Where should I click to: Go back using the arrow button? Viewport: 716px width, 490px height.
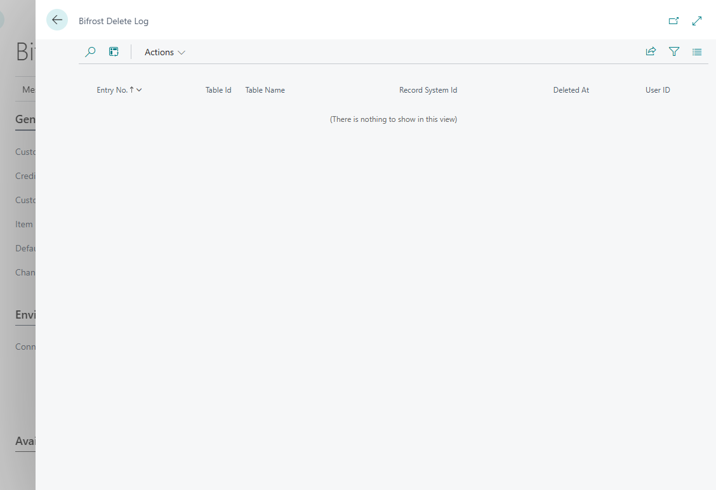[x=57, y=20]
